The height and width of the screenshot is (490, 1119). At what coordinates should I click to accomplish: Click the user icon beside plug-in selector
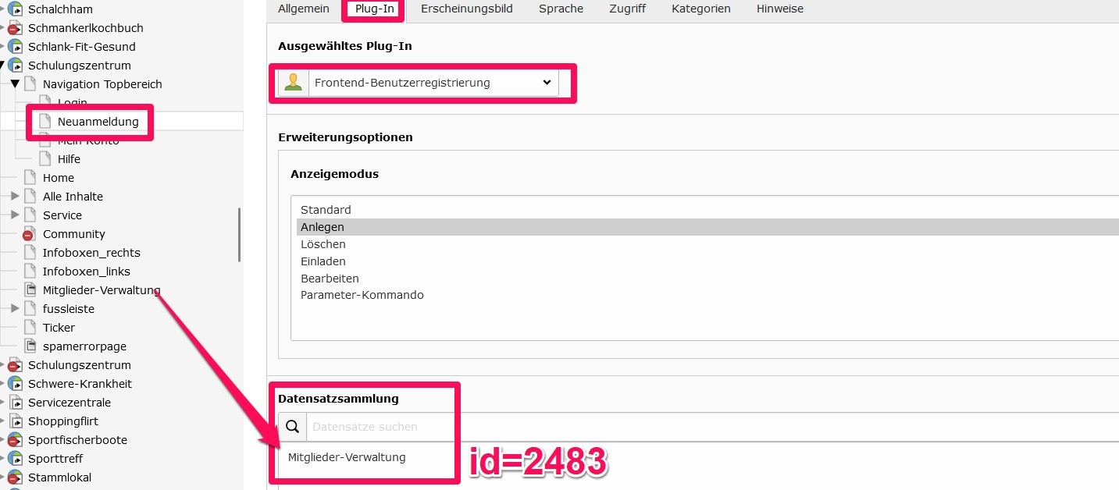pos(293,82)
